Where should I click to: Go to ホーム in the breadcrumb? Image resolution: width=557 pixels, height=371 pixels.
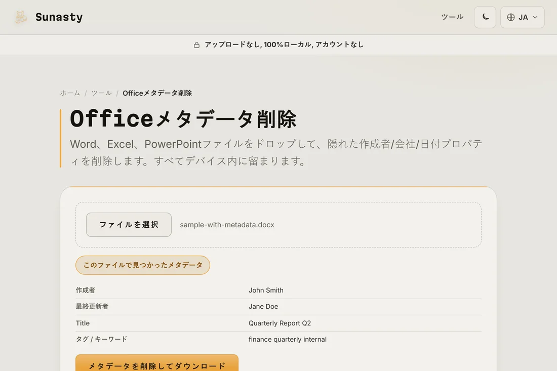click(x=70, y=93)
